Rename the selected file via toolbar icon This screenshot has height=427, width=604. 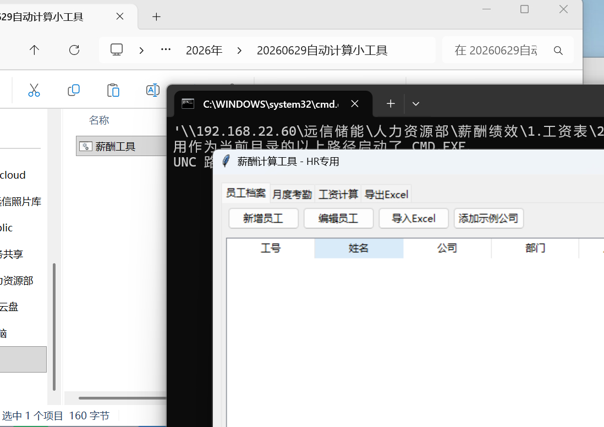pos(153,90)
